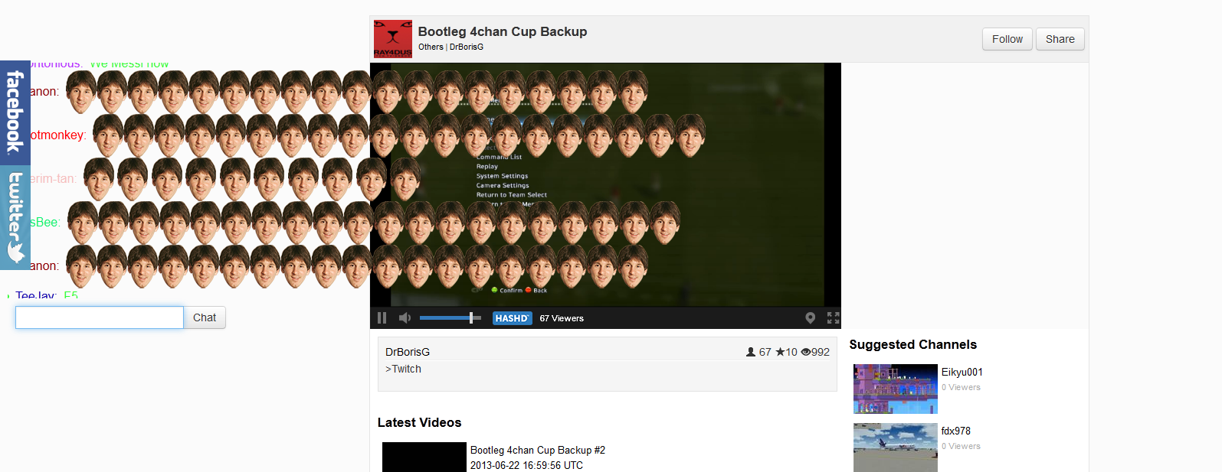Click the location pin icon in player bar
The image size is (1222, 472).
click(x=810, y=318)
